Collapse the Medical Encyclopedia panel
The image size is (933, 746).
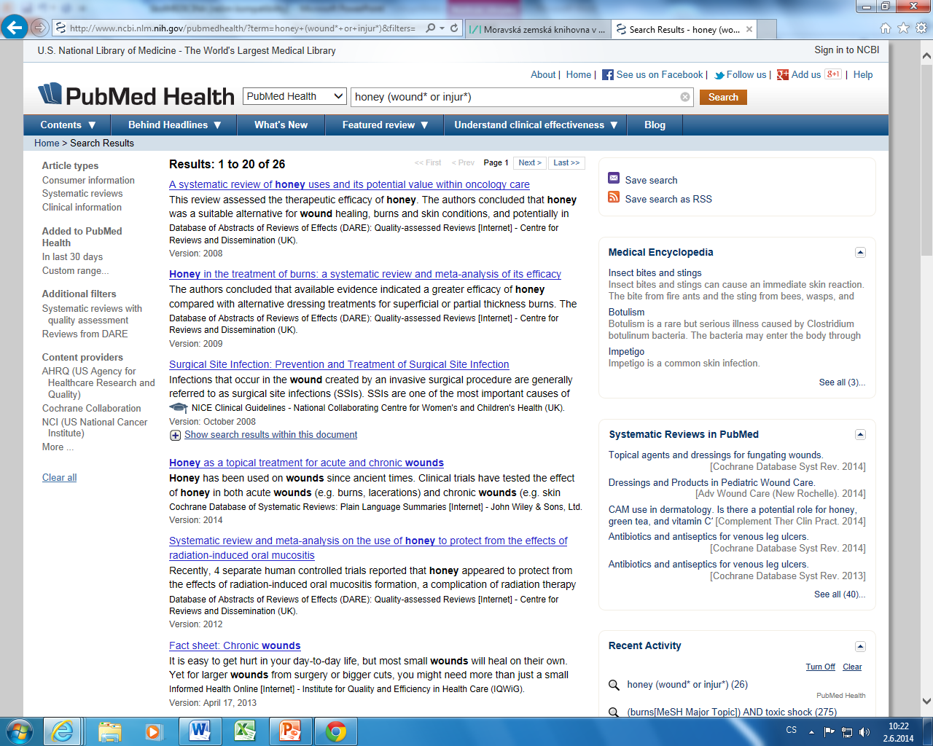(x=860, y=253)
